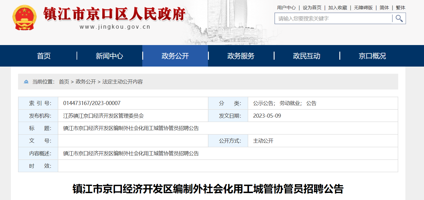
Task: Click the 无障碍版 link
Action: pyautogui.click(x=363, y=8)
